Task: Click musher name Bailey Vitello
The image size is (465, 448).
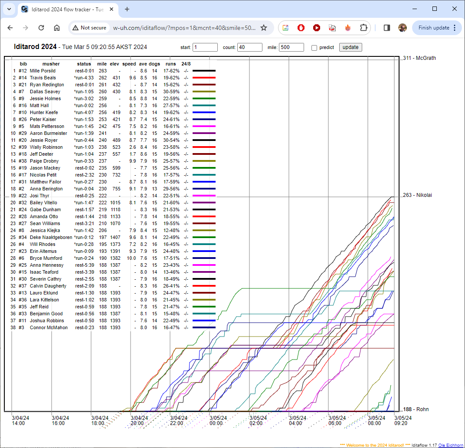Action: 43,203
